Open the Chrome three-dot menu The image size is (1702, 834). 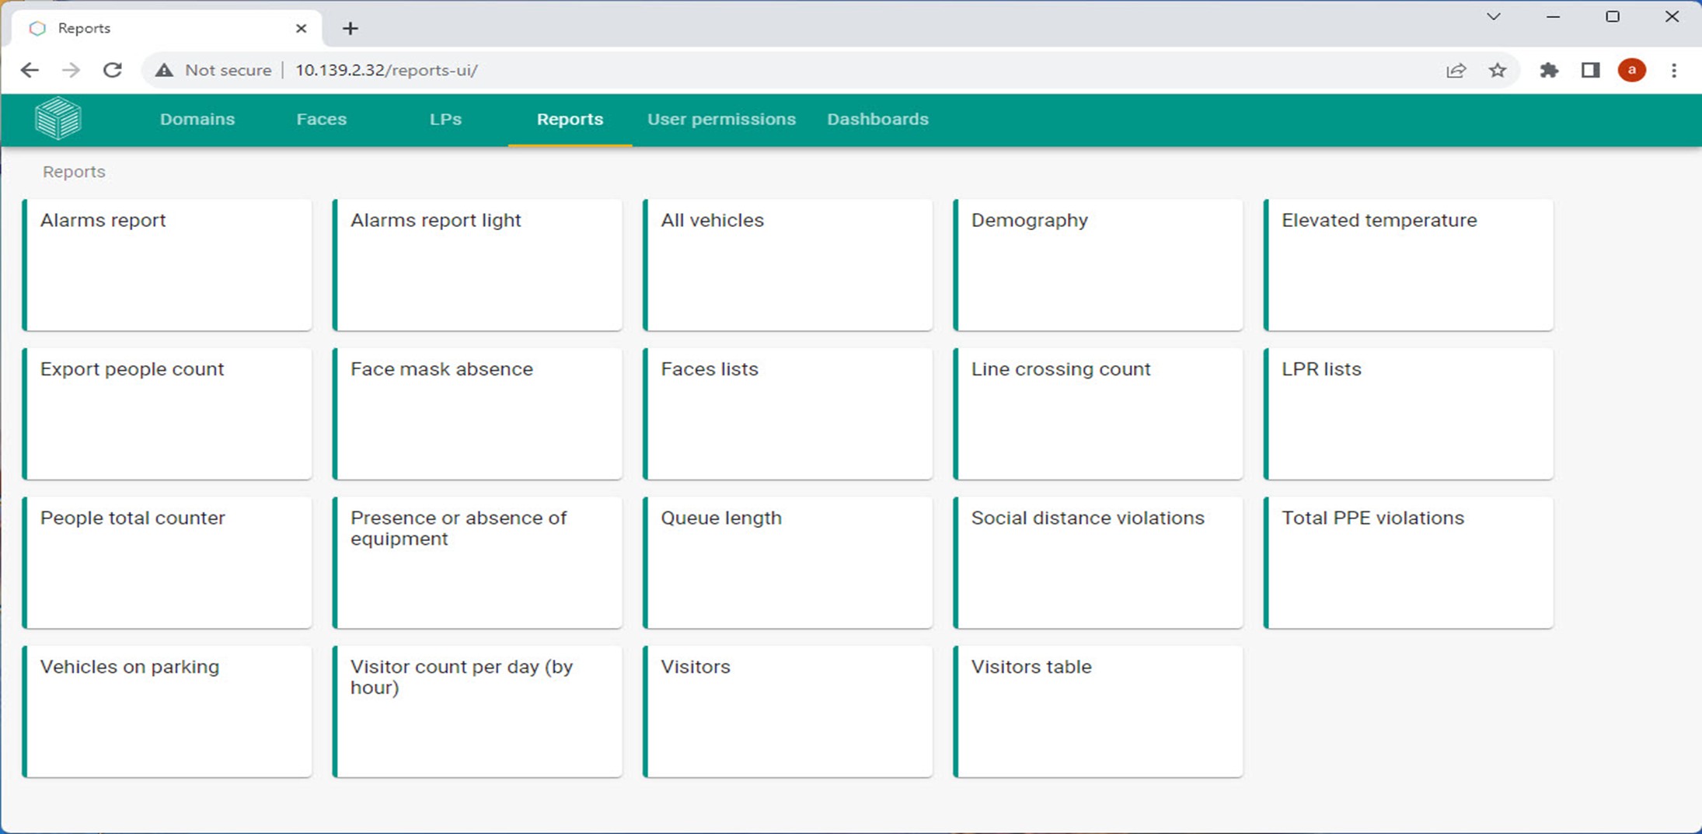(1674, 70)
